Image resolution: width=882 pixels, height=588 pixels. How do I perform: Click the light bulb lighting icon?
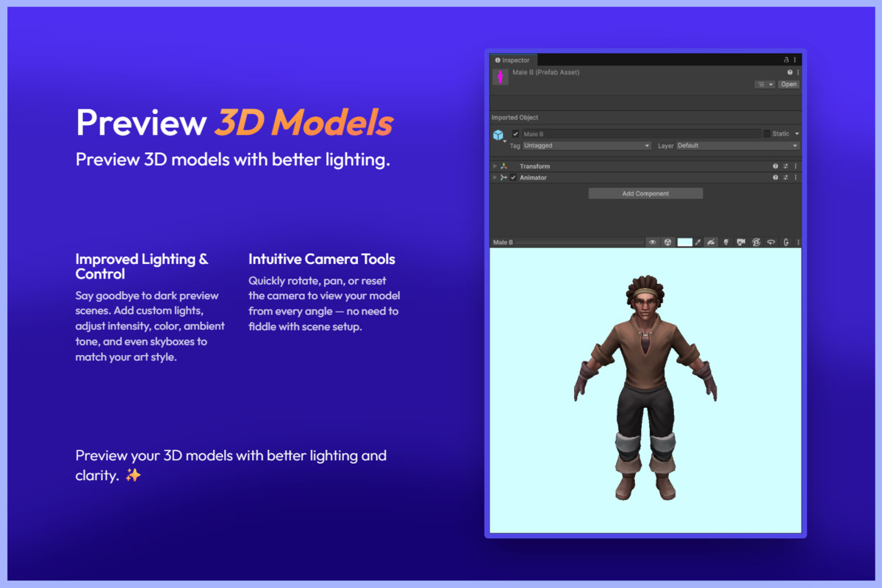[726, 242]
